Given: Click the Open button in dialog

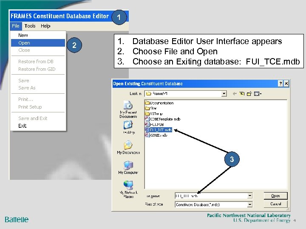Looking at the screenshot, I should (275, 196).
